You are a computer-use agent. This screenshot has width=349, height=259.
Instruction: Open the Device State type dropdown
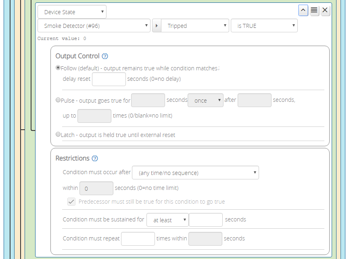pyautogui.click(x=72, y=12)
